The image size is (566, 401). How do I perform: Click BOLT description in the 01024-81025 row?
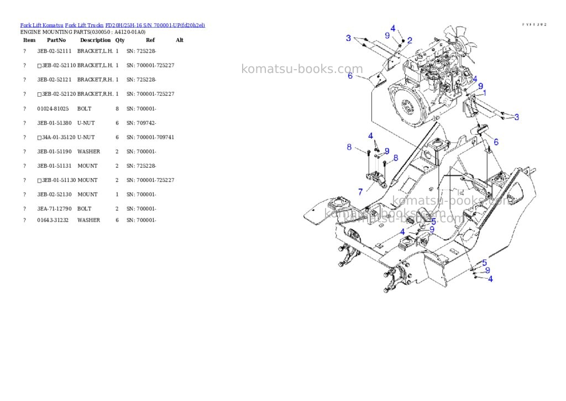pyautogui.click(x=84, y=108)
